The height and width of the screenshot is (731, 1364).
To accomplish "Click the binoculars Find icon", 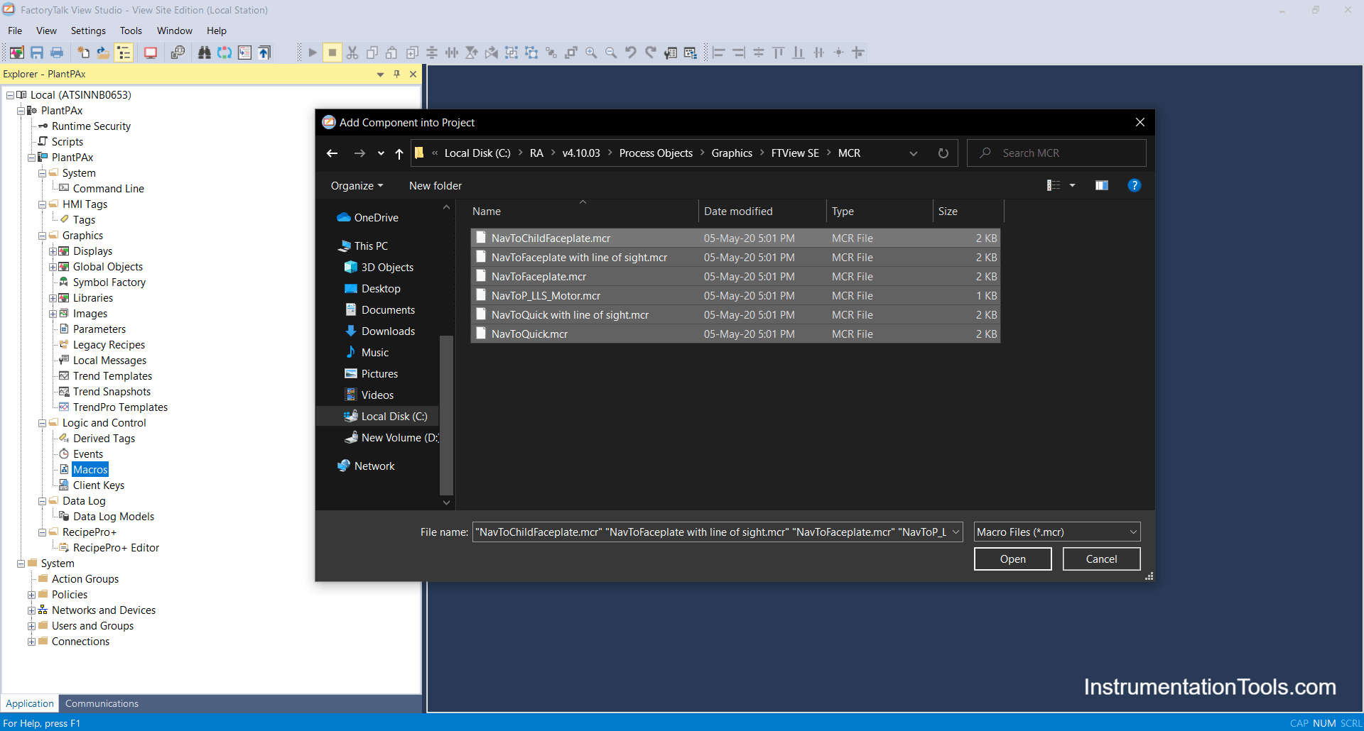I will pyautogui.click(x=205, y=53).
